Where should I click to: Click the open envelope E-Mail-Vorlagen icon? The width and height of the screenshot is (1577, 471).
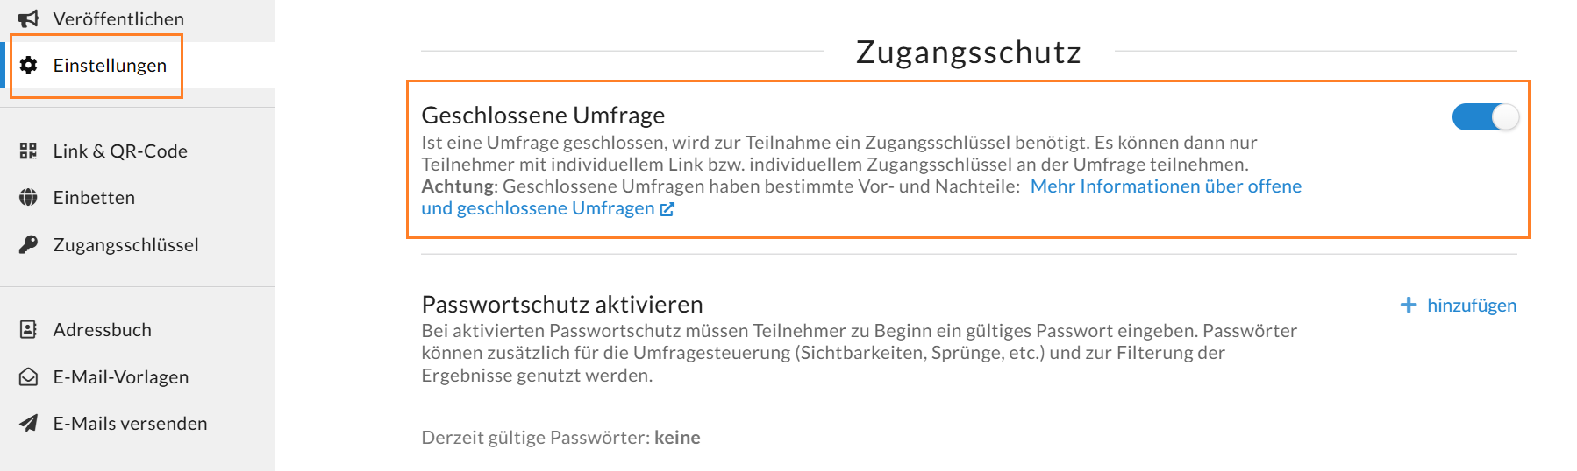tap(28, 377)
